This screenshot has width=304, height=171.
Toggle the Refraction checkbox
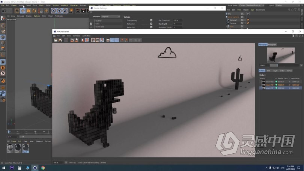click(151, 24)
